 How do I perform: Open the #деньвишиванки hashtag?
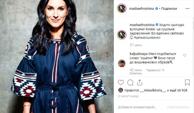(x=147, y=38)
